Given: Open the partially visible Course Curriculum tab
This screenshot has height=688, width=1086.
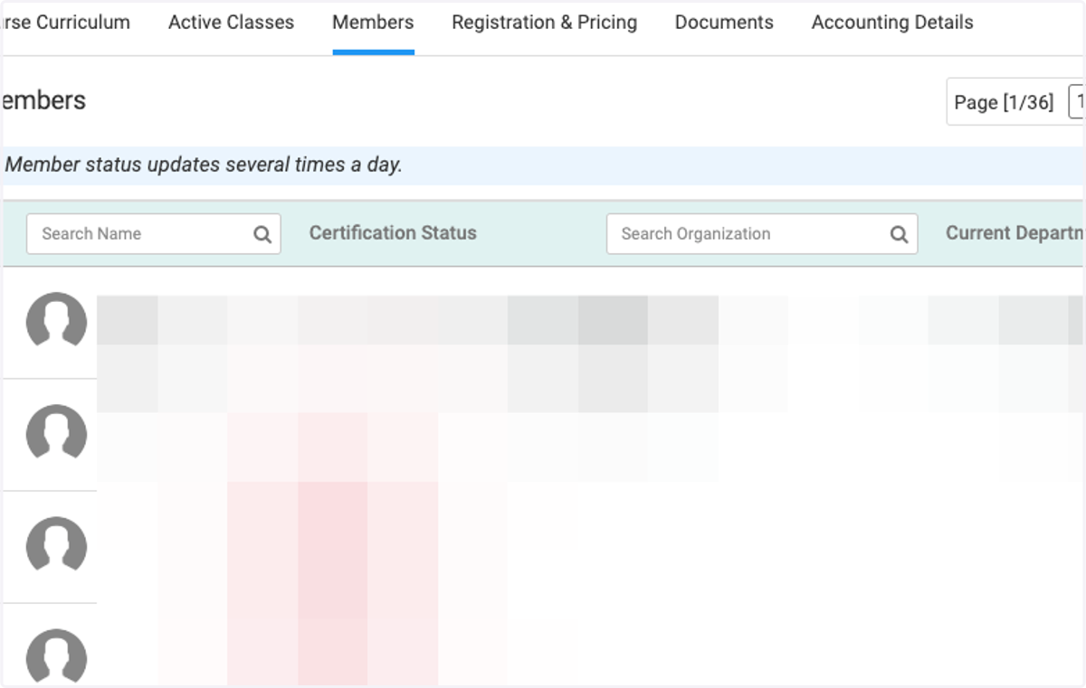Looking at the screenshot, I should click(67, 23).
